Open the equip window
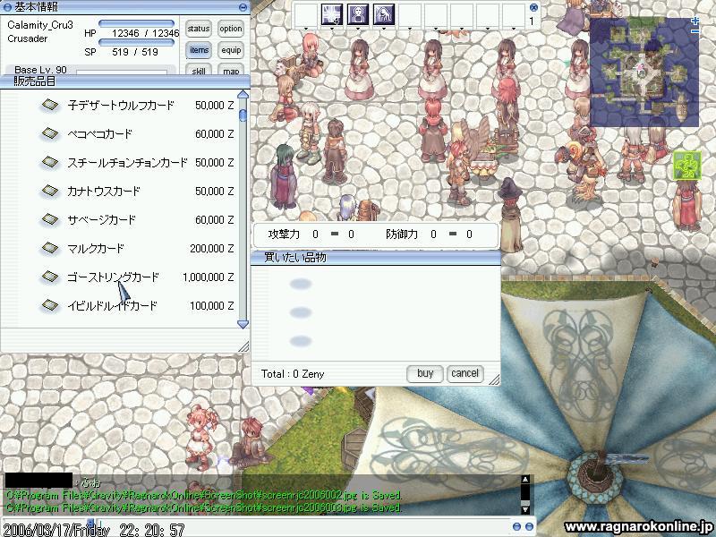Viewport: 716px width, 537px height. click(x=231, y=50)
